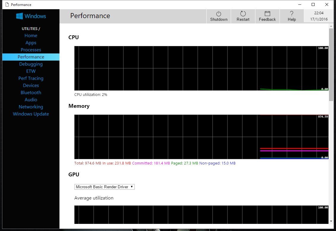Select Microsoft Basic Render Driver option

pyautogui.click(x=101, y=187)
